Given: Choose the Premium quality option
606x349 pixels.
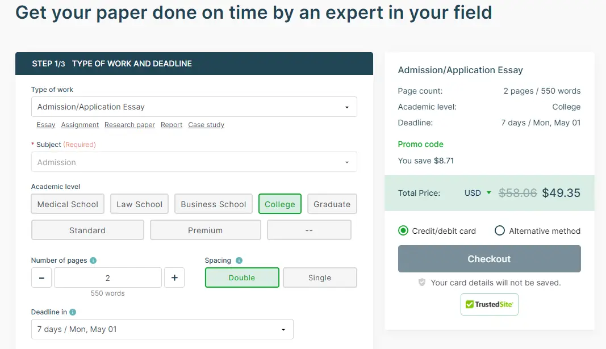Looking at the screenshot, I should click(205, 230).
